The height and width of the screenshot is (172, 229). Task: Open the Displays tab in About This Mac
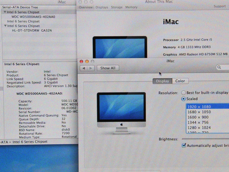point(102,7)
